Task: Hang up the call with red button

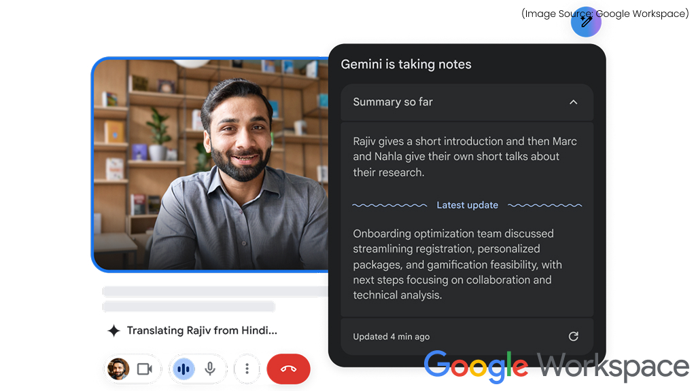Action: [288, 369]
